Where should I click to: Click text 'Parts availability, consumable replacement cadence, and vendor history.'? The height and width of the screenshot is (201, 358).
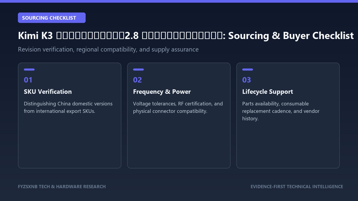tap(281, 111)
